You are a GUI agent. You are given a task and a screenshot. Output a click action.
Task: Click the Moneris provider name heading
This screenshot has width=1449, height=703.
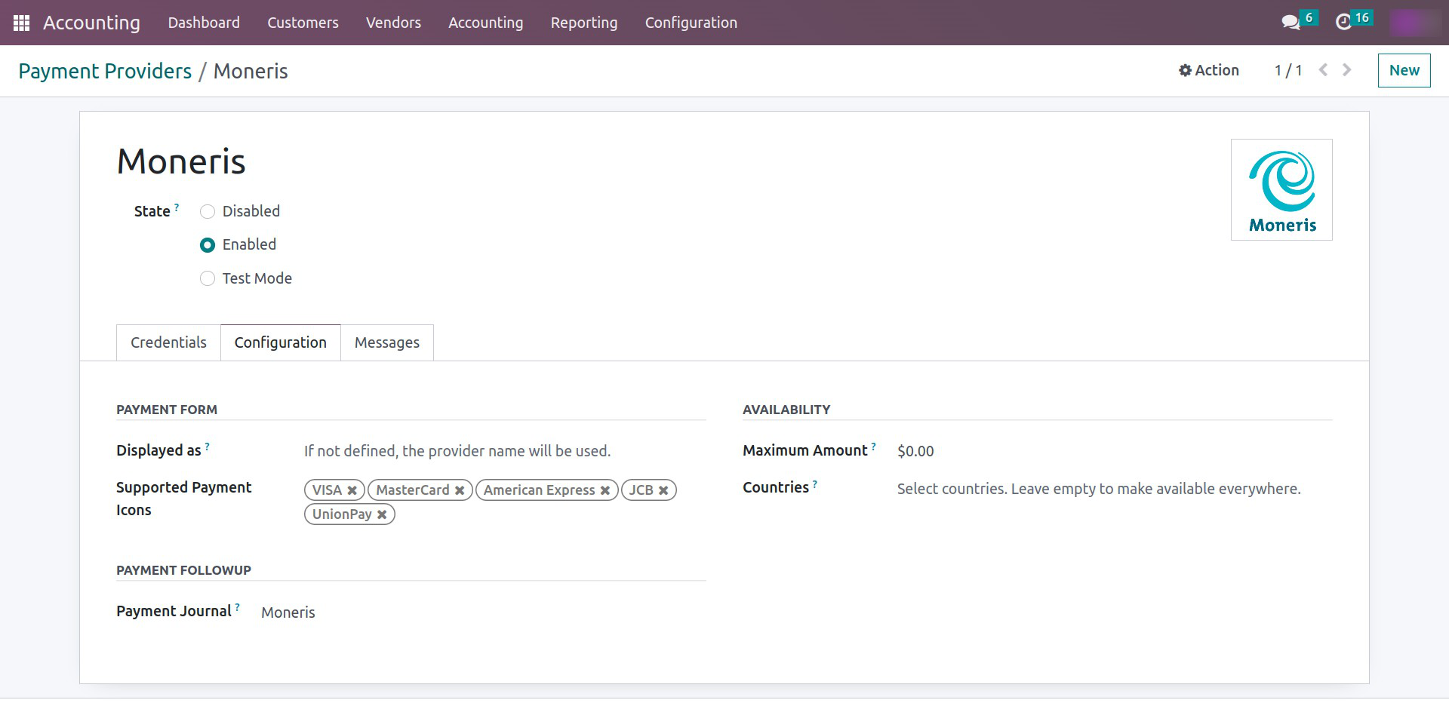pyautogui.click(x=181, y=161)
